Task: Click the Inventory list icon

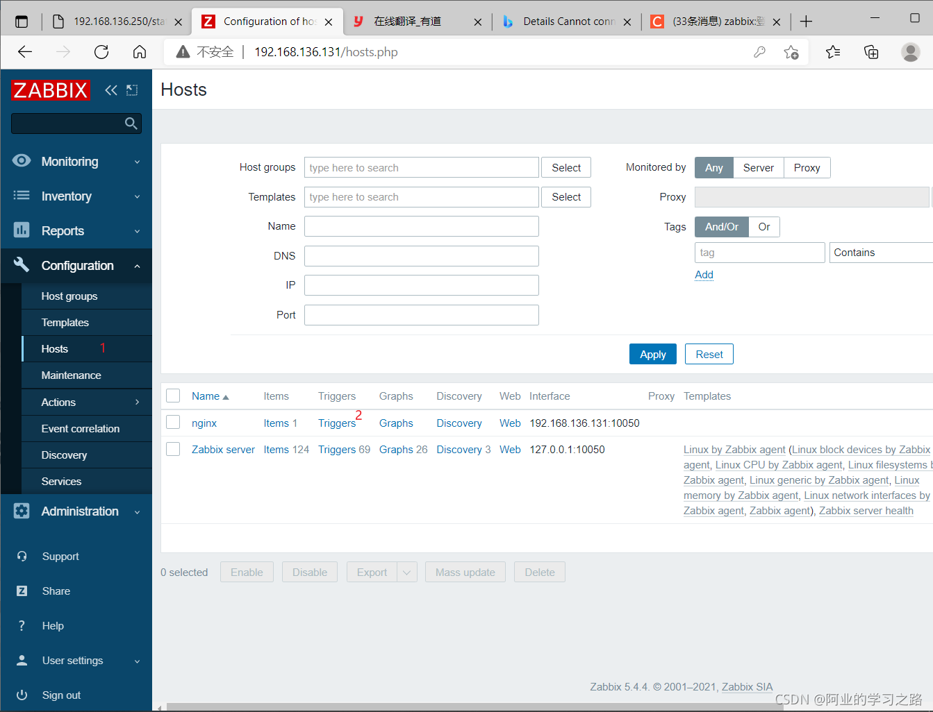Action: (22, 196)
